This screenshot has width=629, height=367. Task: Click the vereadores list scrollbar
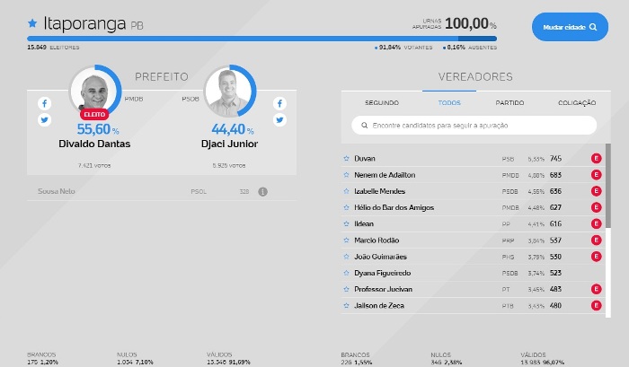608,186
